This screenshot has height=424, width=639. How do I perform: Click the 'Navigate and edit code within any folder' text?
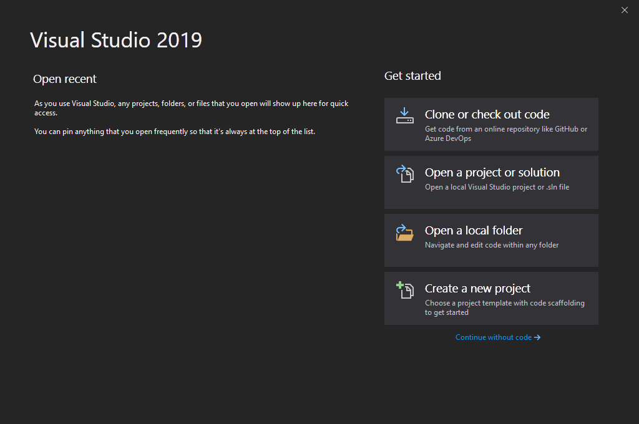coord(492,245)
